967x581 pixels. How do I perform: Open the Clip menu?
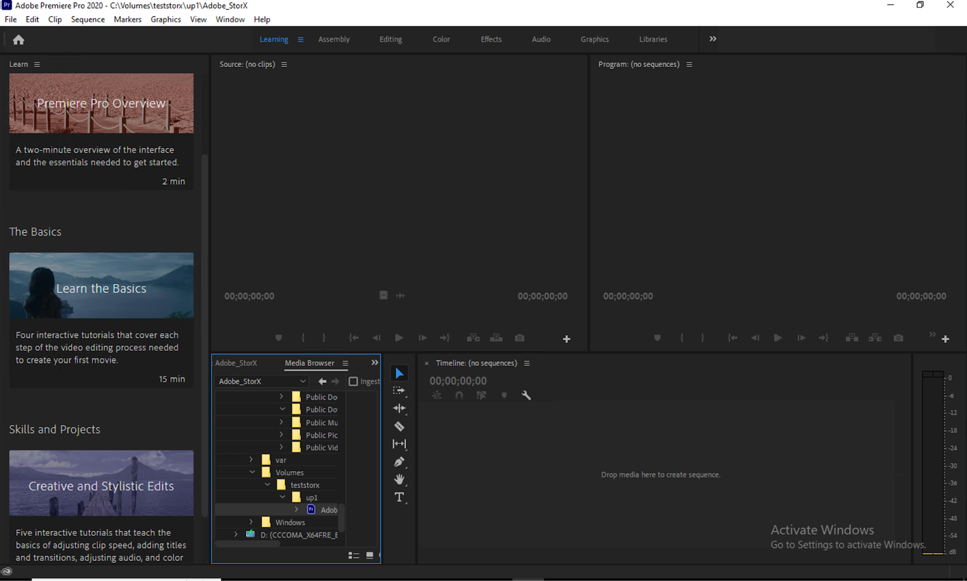(x=55, y=19)
